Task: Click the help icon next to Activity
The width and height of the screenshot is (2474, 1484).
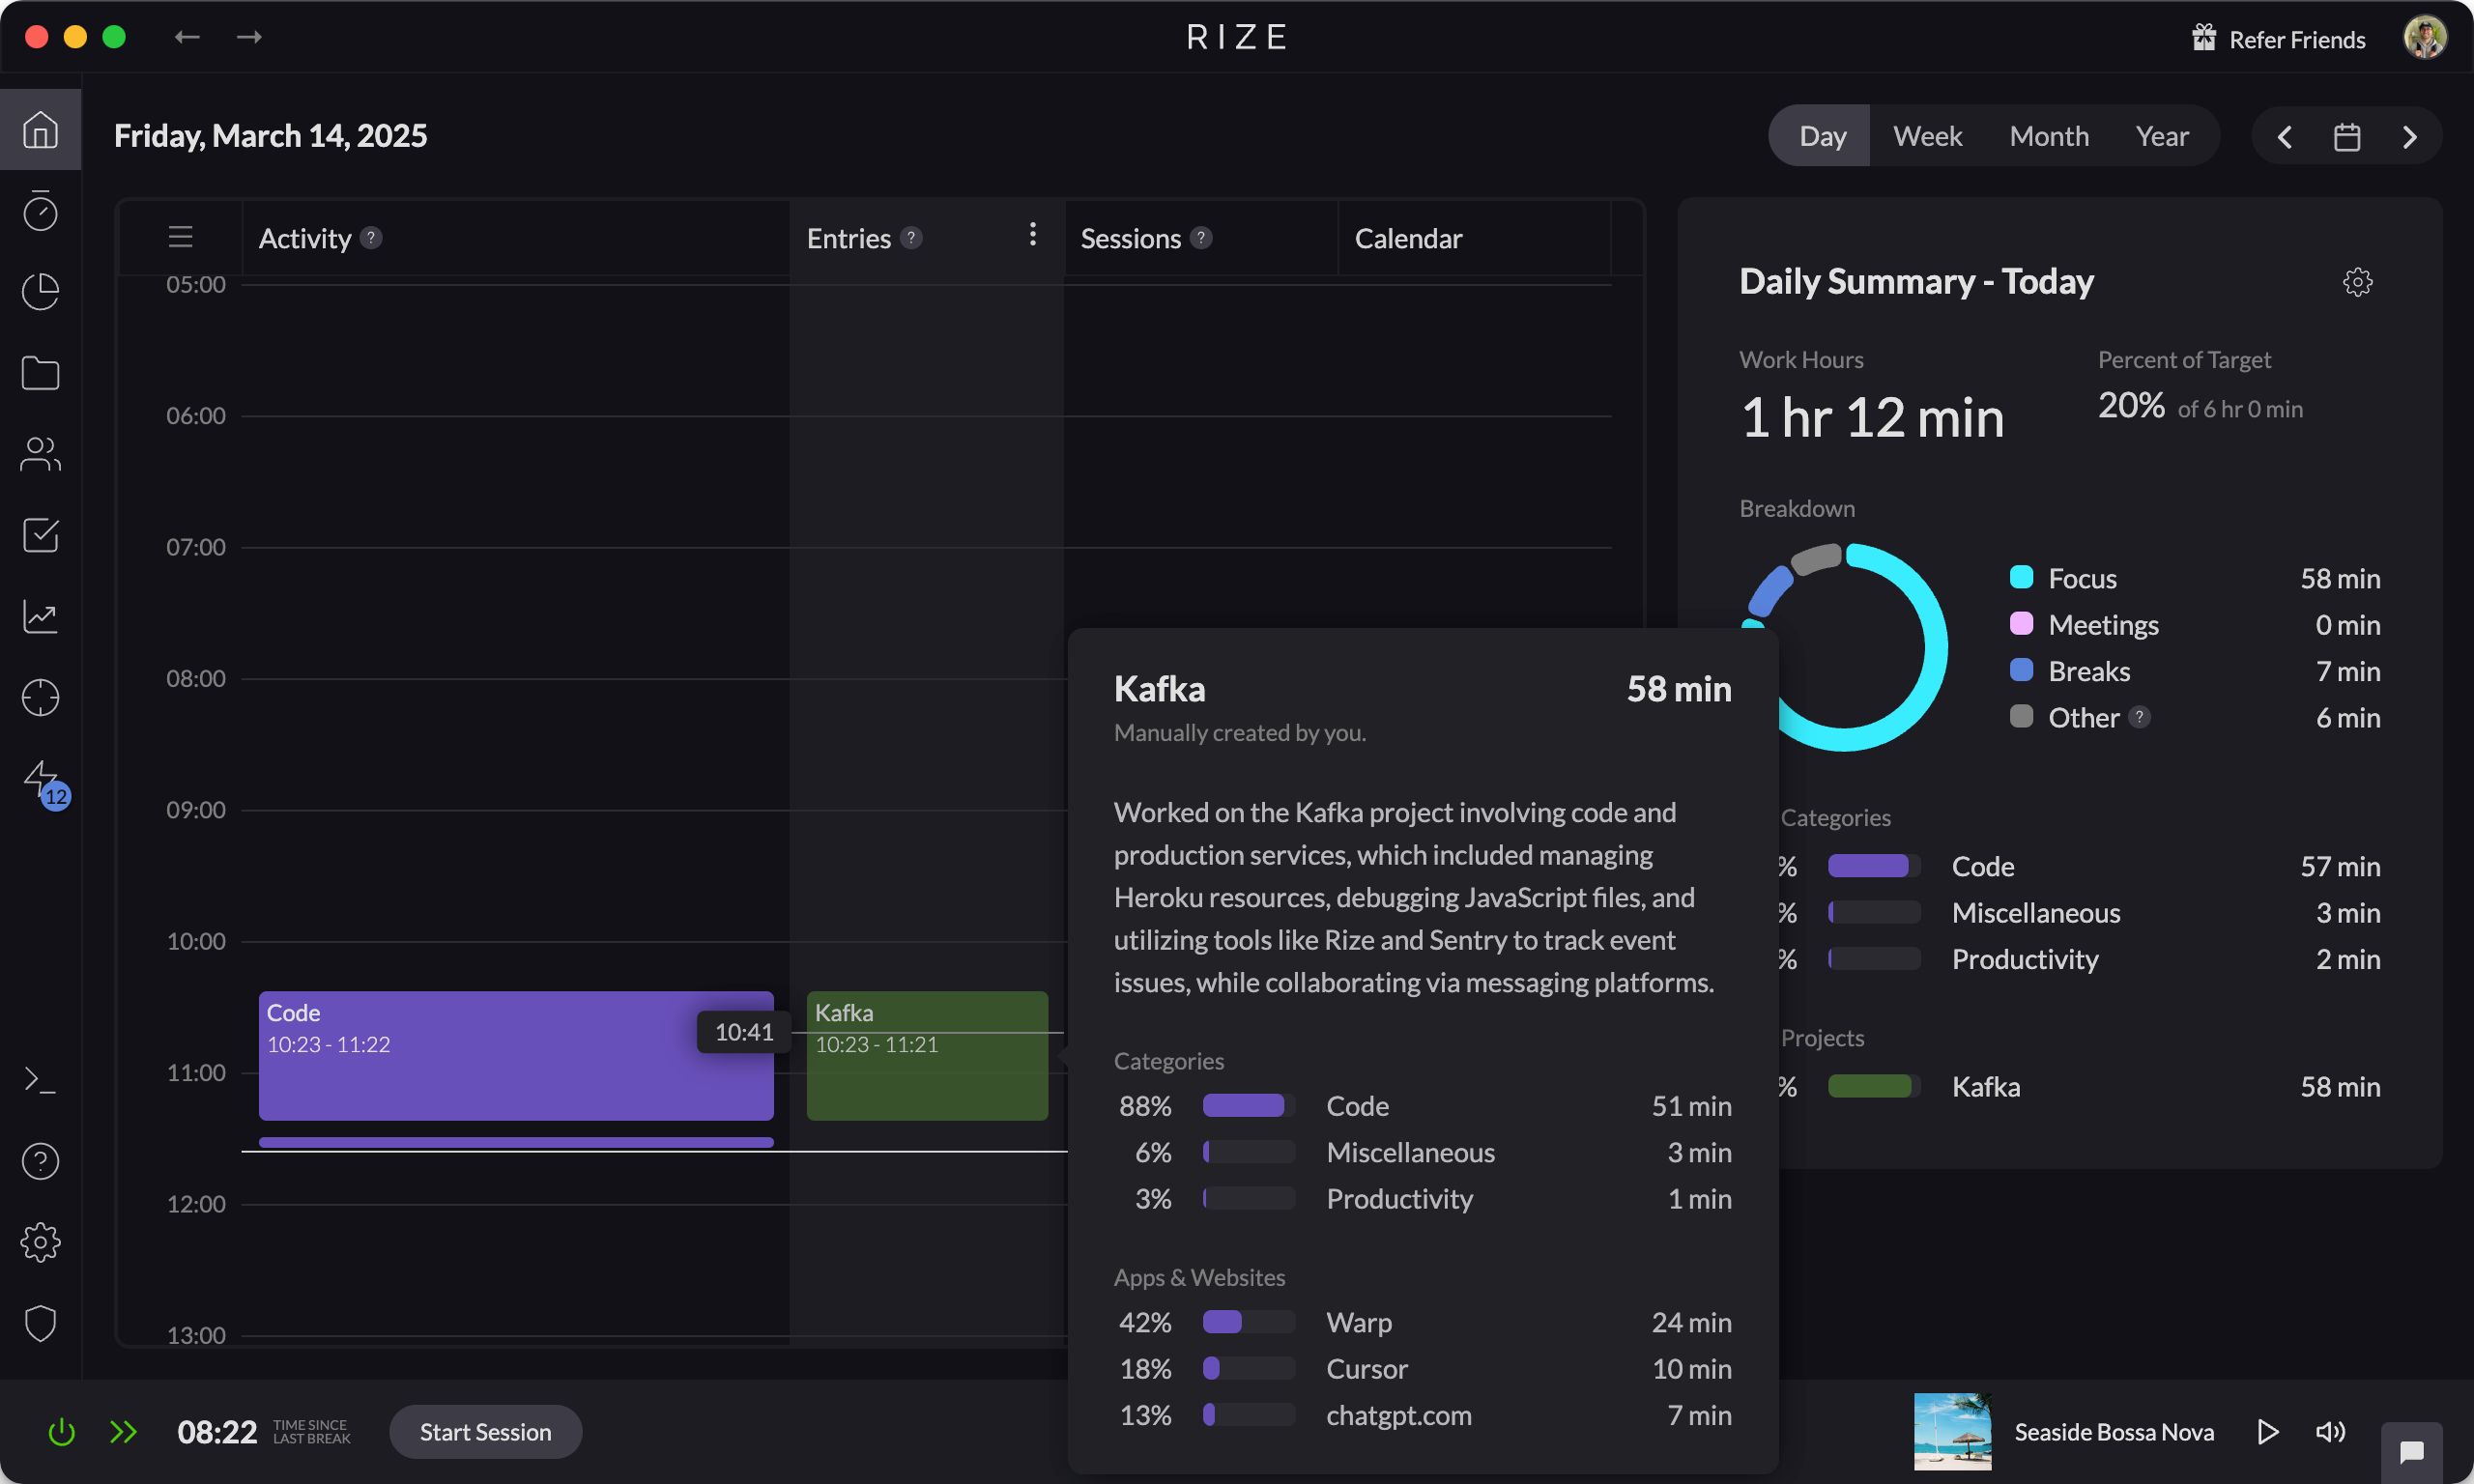Action: [371, 238]
